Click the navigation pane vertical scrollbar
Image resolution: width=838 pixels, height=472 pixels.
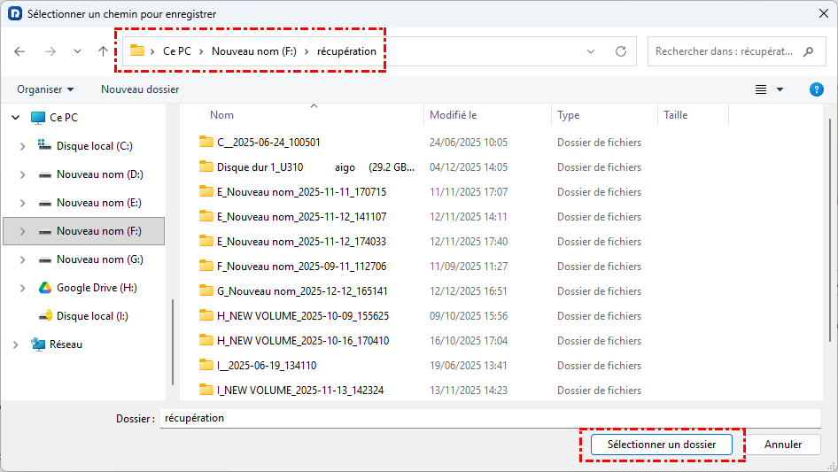coord(173,345)
